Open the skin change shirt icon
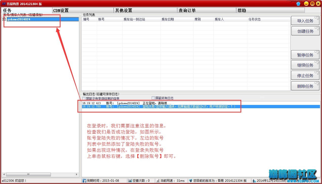322x184 pixels. (298, 4)
